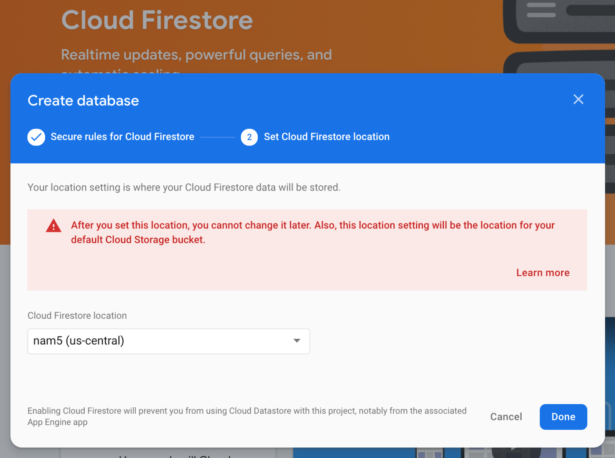The height and width of the screenshot is (458, 615).
Task: Click the red alert icon in the warning banner
Action: tap(53, 226)
